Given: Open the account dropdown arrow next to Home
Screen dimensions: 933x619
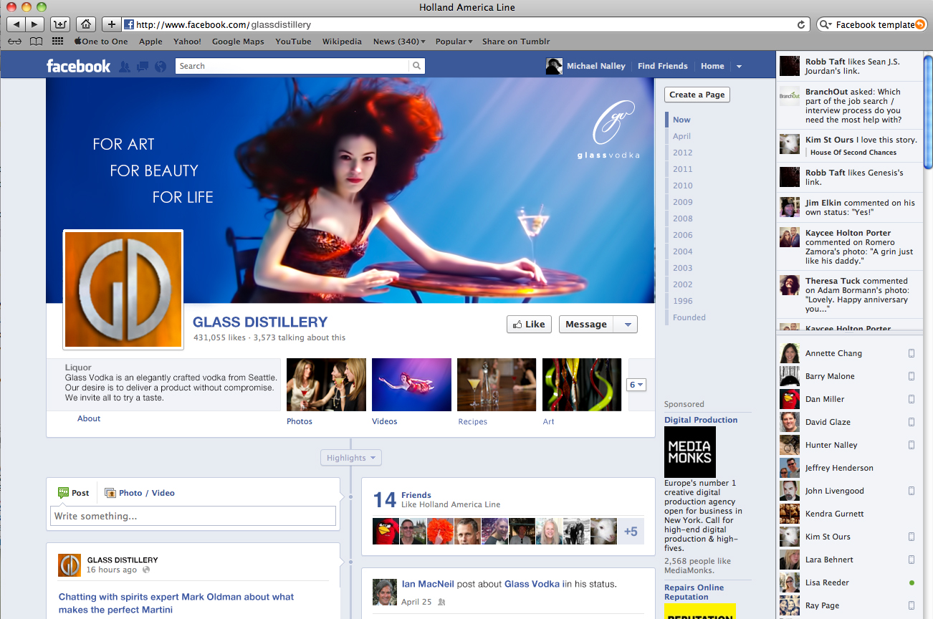Looking at the screenshot, I should [x=739, y=67].
